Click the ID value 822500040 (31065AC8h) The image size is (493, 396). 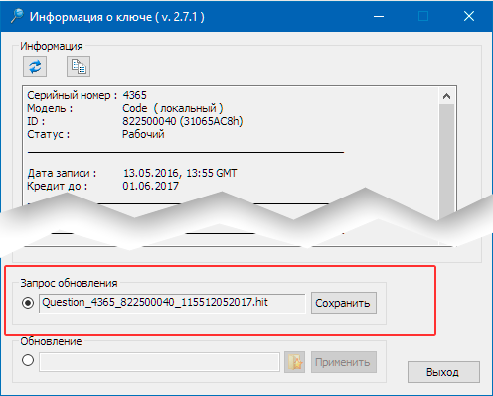tap(183, 121)
